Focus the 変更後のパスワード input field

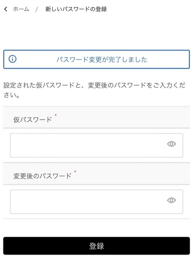(x=86, y=202)
